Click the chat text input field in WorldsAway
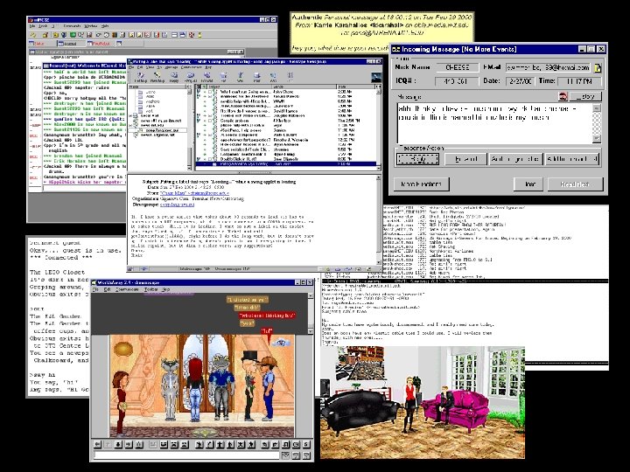Image resolution: width=630 pixels, height=472 pixels. pos(186,455)
